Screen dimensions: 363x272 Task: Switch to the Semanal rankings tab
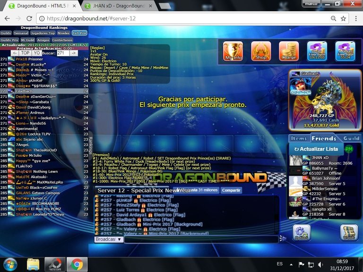tap(21, 33)
